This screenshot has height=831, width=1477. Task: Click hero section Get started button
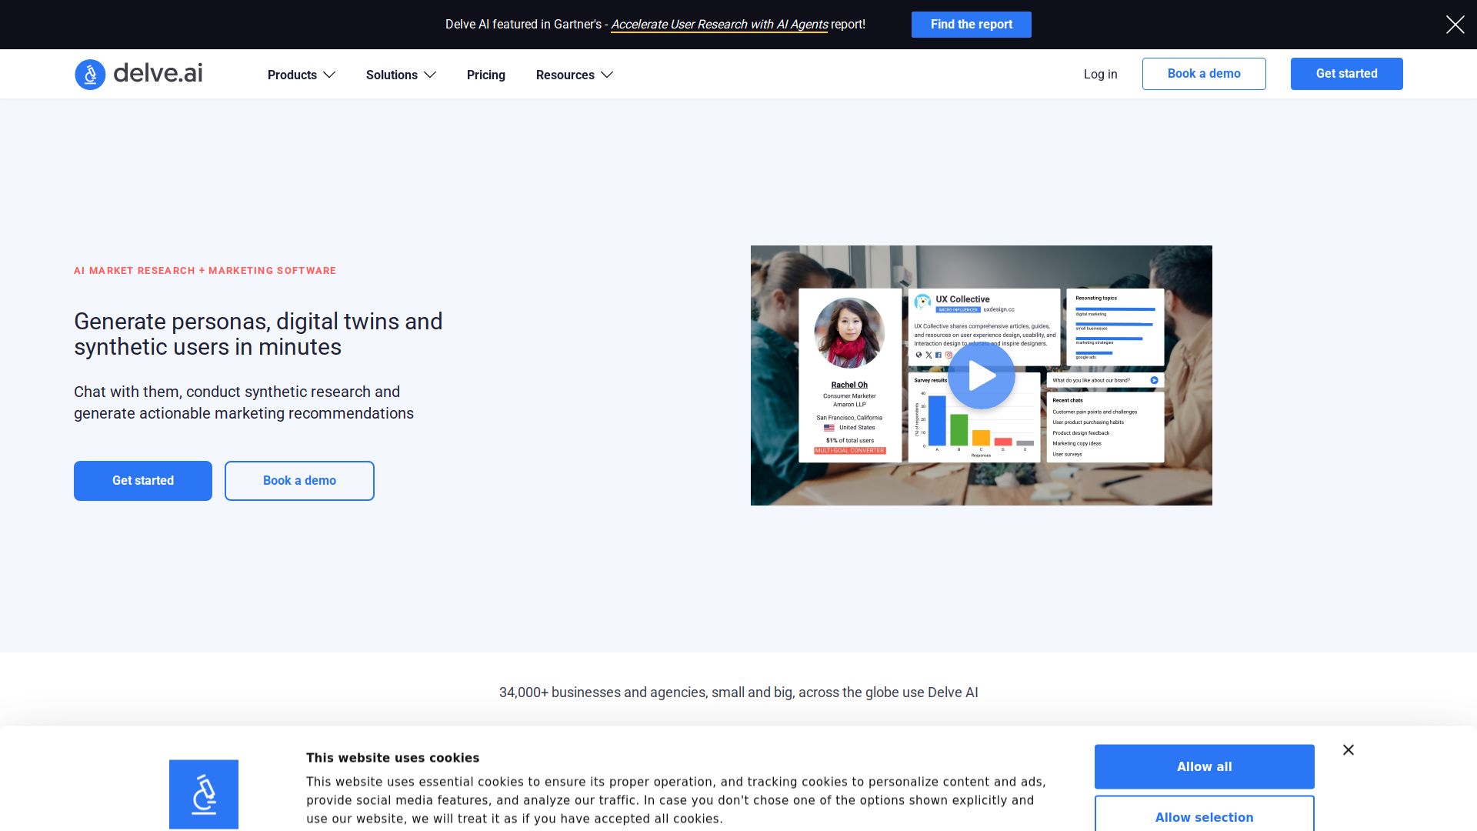coord(143,481)
